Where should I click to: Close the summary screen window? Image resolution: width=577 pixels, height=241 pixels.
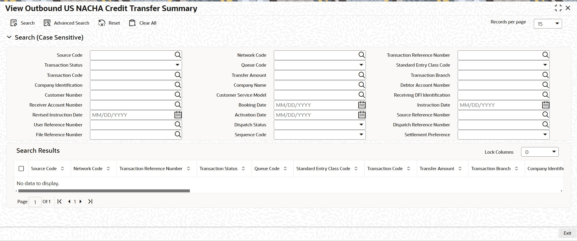click(x=568, y=8)
